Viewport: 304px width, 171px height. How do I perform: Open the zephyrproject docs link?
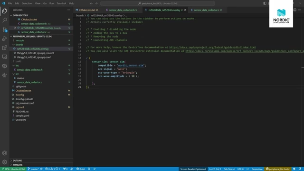(212, 47)
